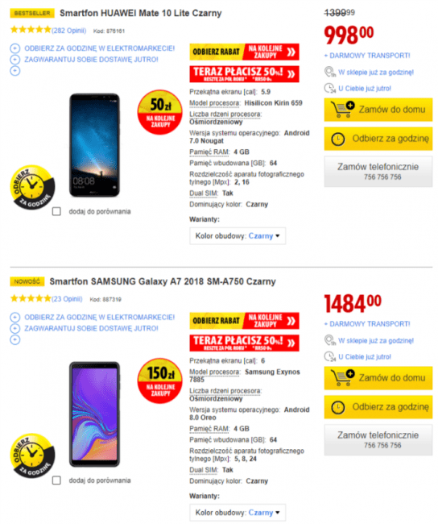Click the 50 zł na kolejne zakupy badge
Image resolution: width=438 pixels, height=524 pixels.
point(160,112)
